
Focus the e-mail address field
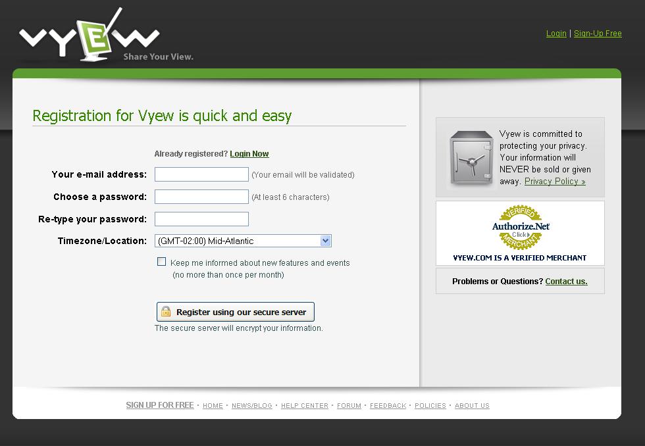coord(201,174)
